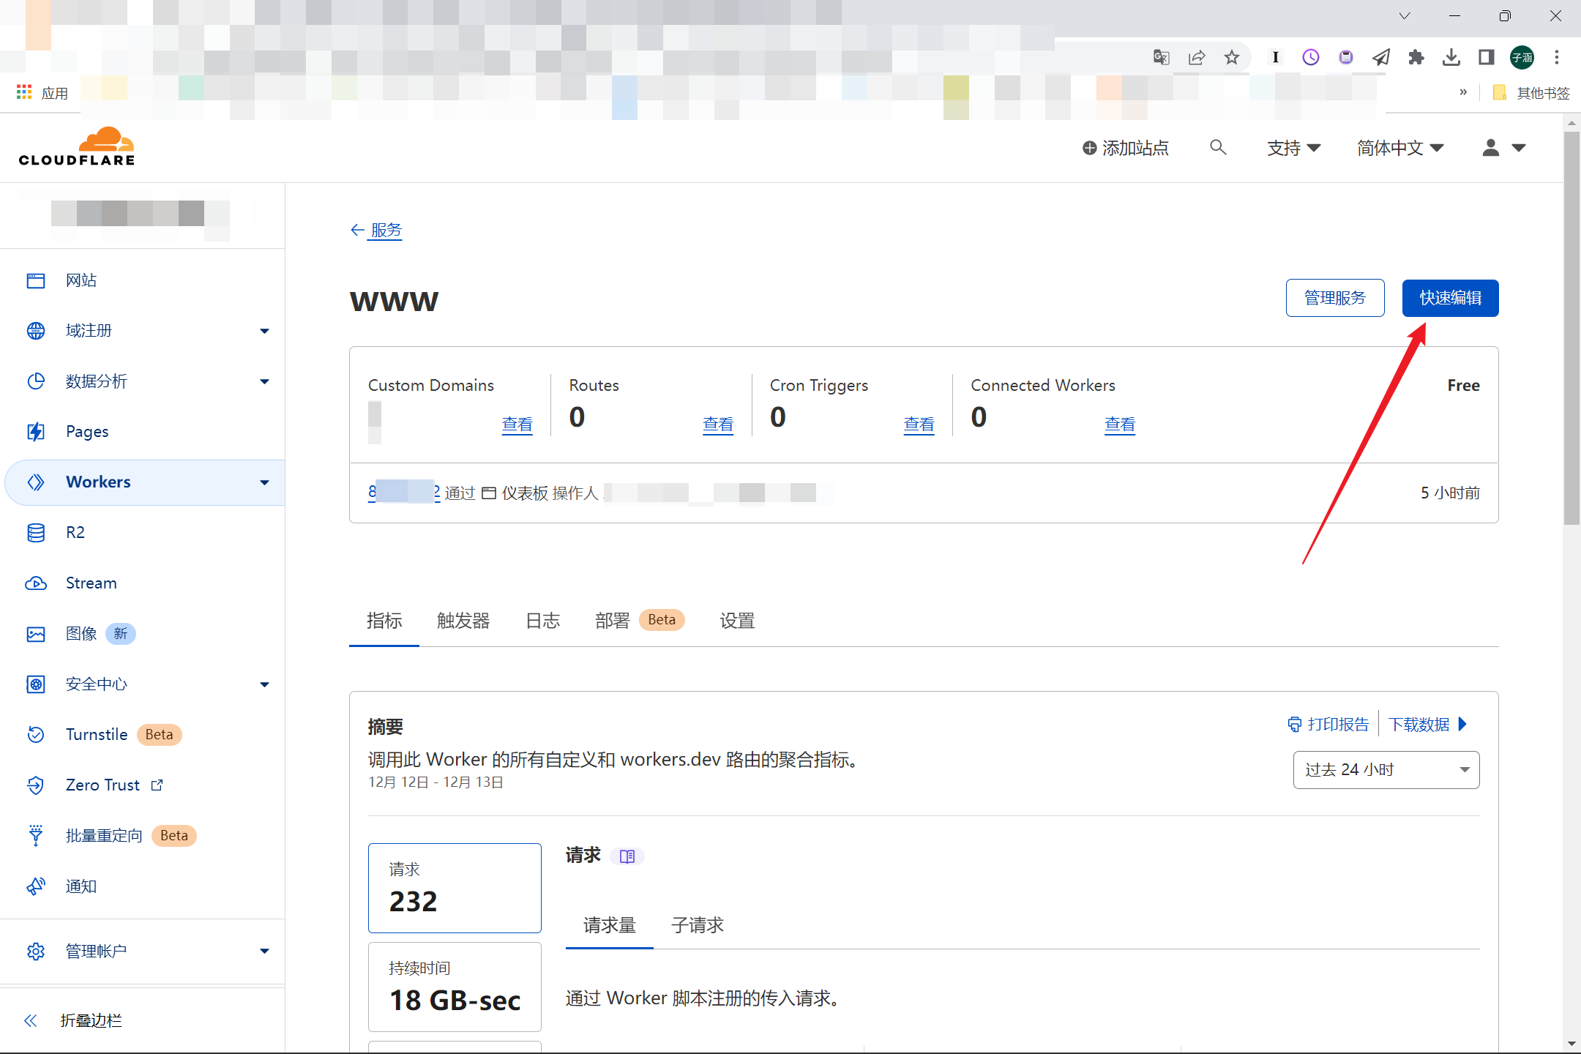Viewport: 1581px width, 1054px height.
Task: Click the 数据分析 pie chart icon
Action: pyautogui.click(x=36, y=381)
